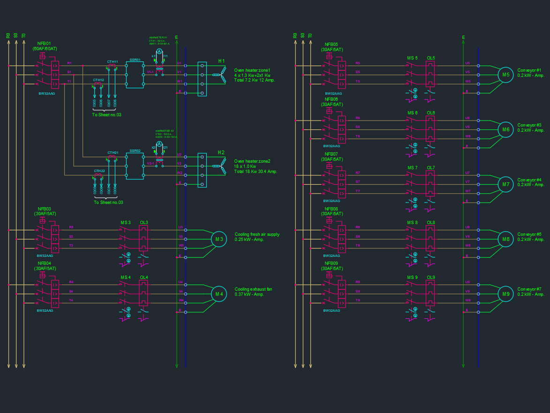Viewport: 550px width, 413px height.
Task: Click the NFB03 breaker trip unit block
Action: click(x=55, y=239)
